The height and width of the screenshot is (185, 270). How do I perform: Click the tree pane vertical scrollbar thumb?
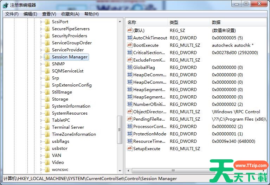pyautogui.click(x=120, y=130)
